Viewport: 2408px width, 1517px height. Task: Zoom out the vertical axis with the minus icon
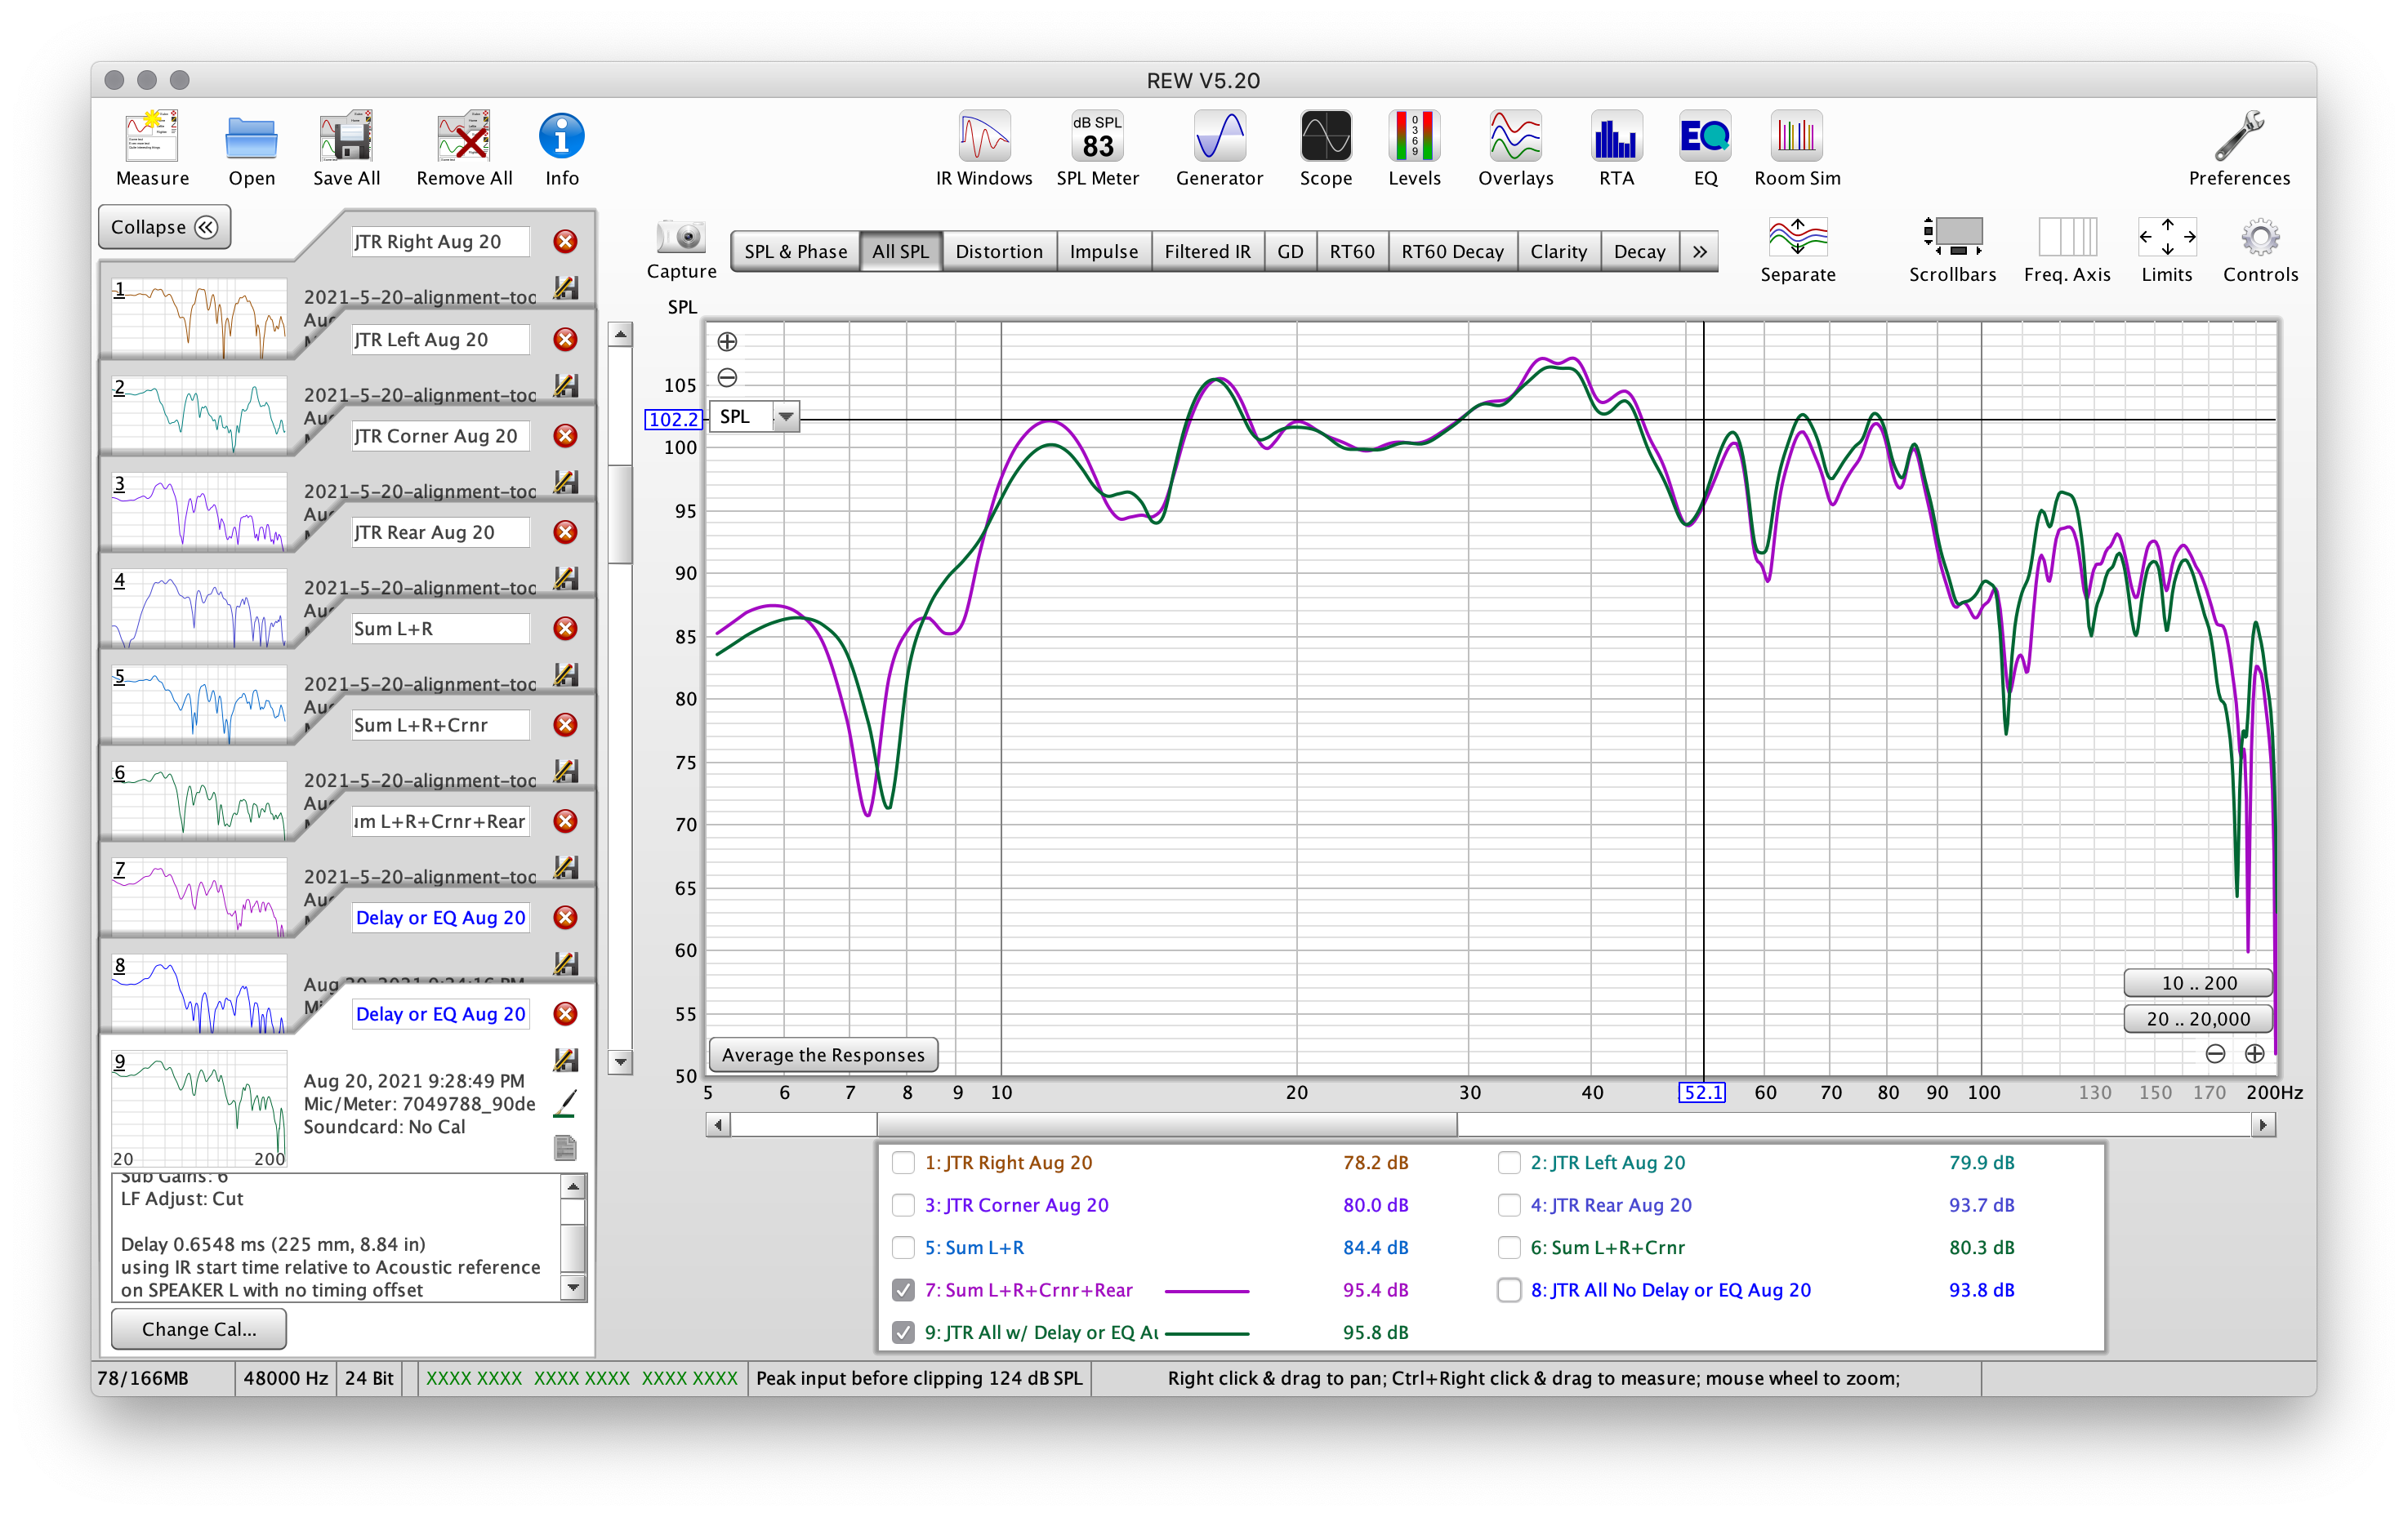tap(727, 378)
